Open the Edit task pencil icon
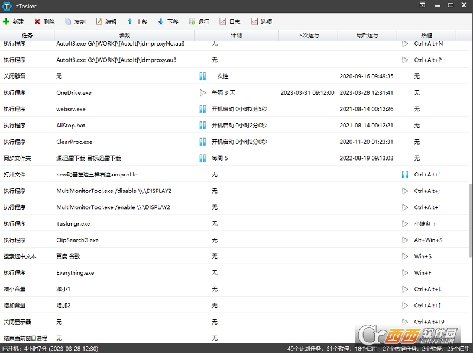This screenshot has height=353, width=473. point(99,21)
